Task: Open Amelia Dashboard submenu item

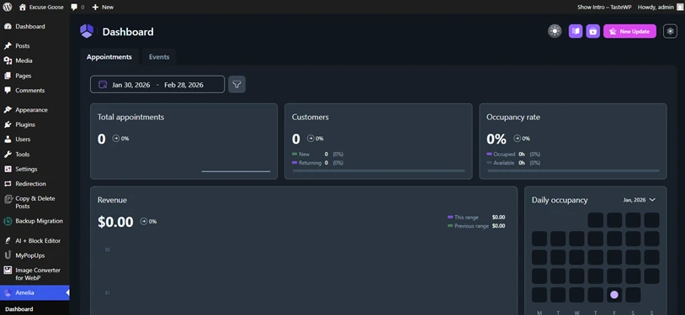Action: pos(19,309)
